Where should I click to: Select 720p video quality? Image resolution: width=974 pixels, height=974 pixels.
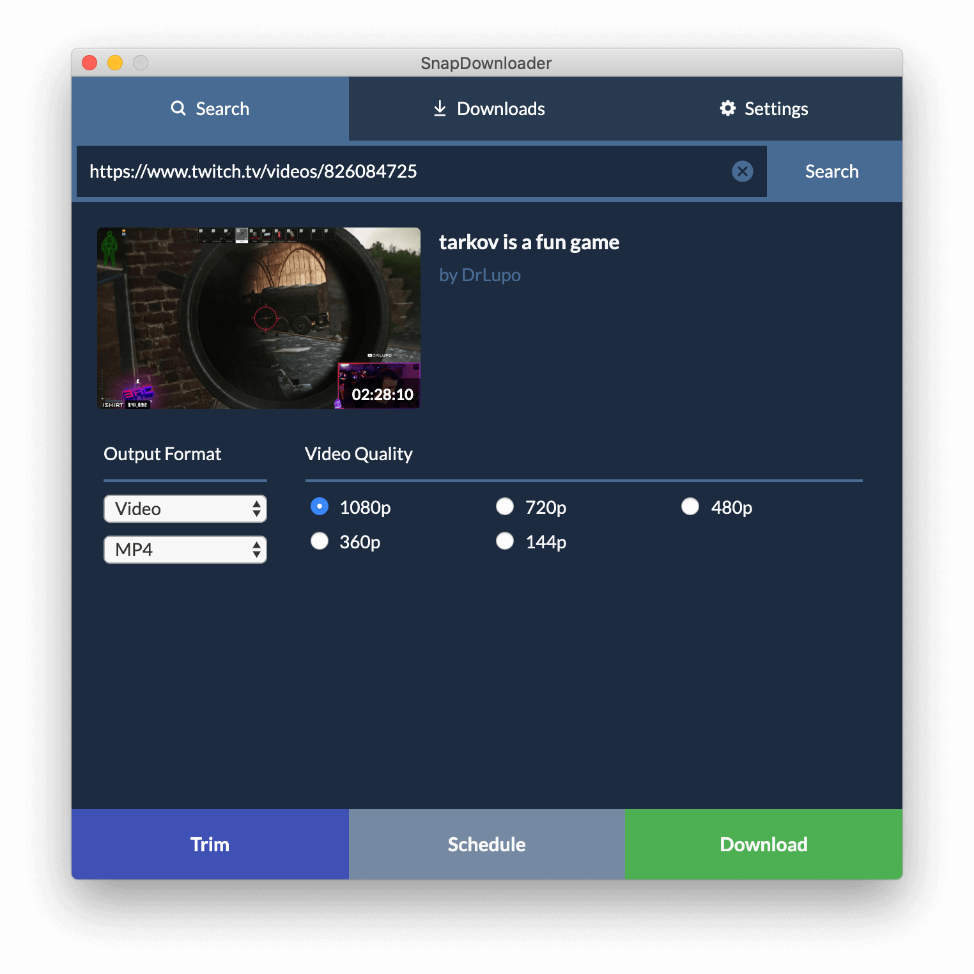pos(505,507)
